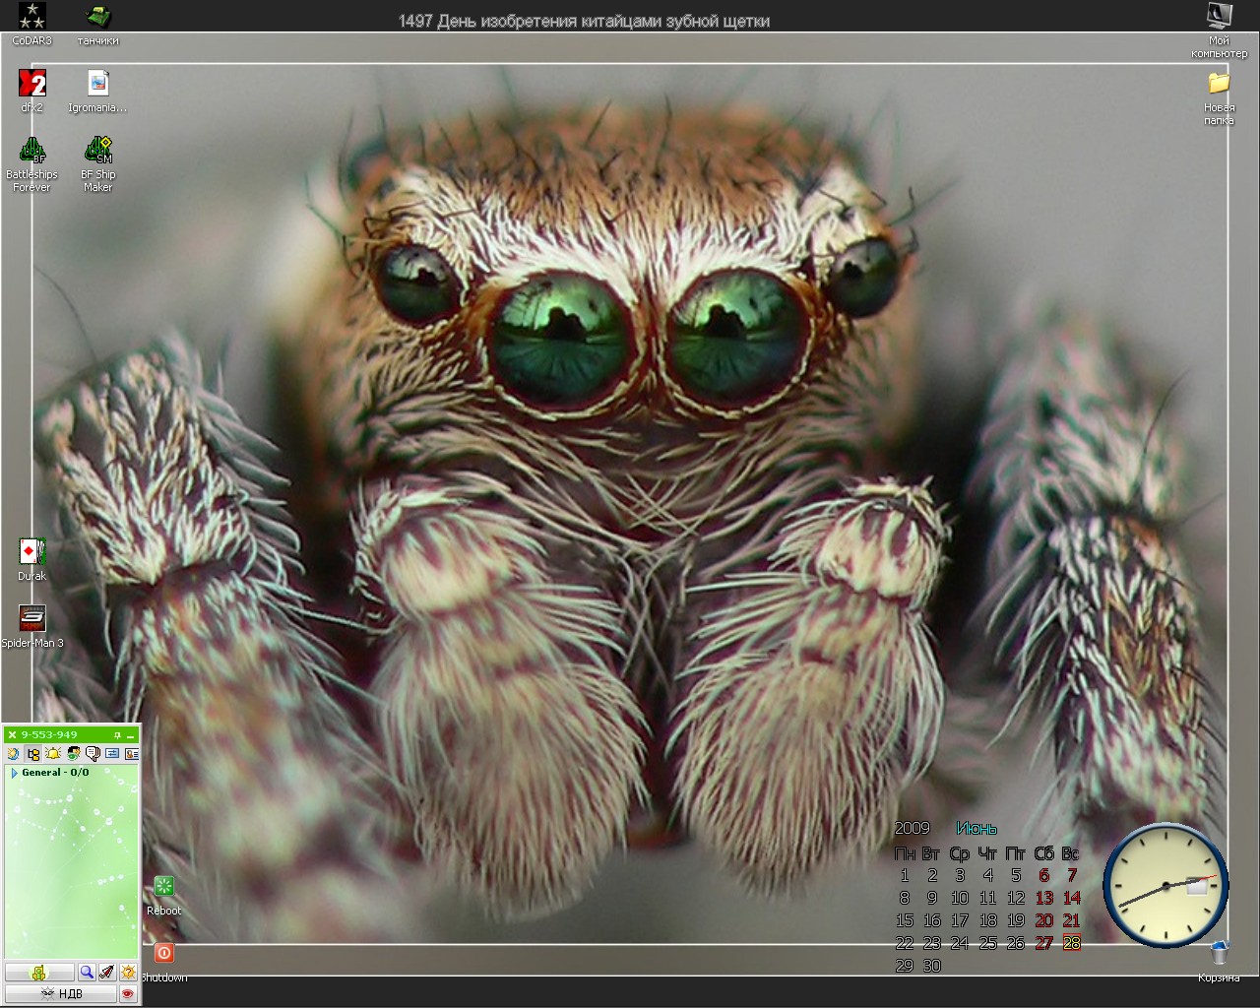This screenshot has height=1008, width=1260.
Task: Open BF Ship Maker shortcut
Action: pyautogui.click(x=98, y=163)
